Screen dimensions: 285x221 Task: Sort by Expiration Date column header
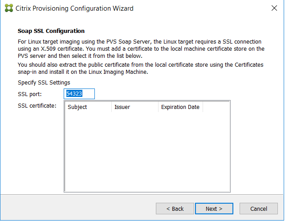(x=180, y=107)
